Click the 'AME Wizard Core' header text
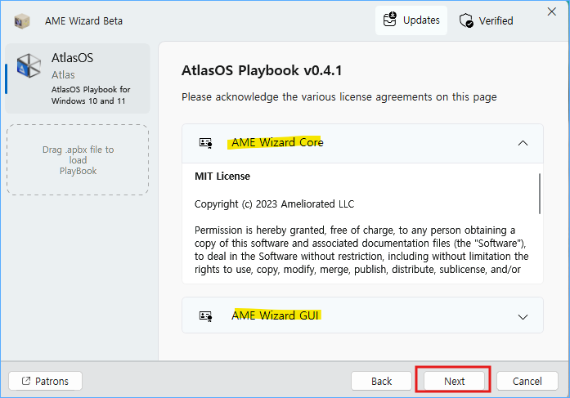 [x=277, y=142]
